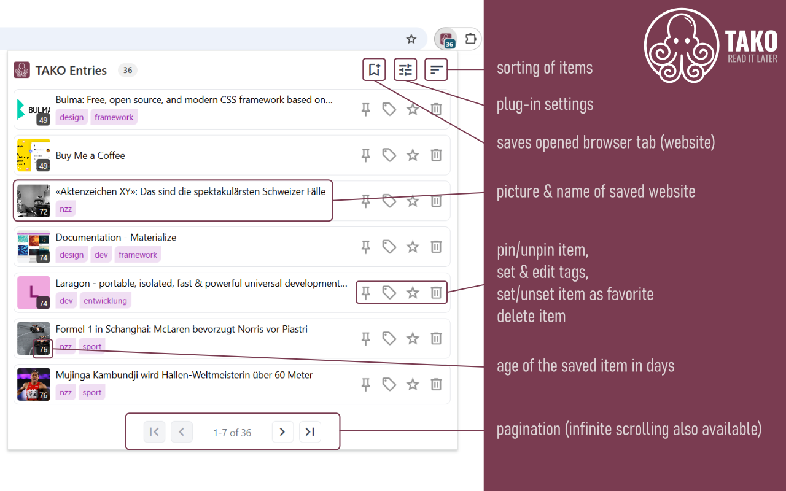Open the sorting of items menu
786x491 pixels.
click(x=436, y=70)
